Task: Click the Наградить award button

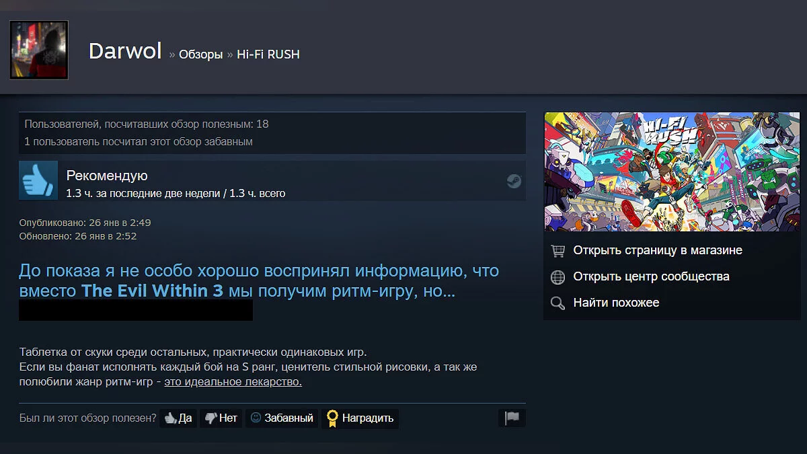Action: pyautogui.click(x=360, y=418)
